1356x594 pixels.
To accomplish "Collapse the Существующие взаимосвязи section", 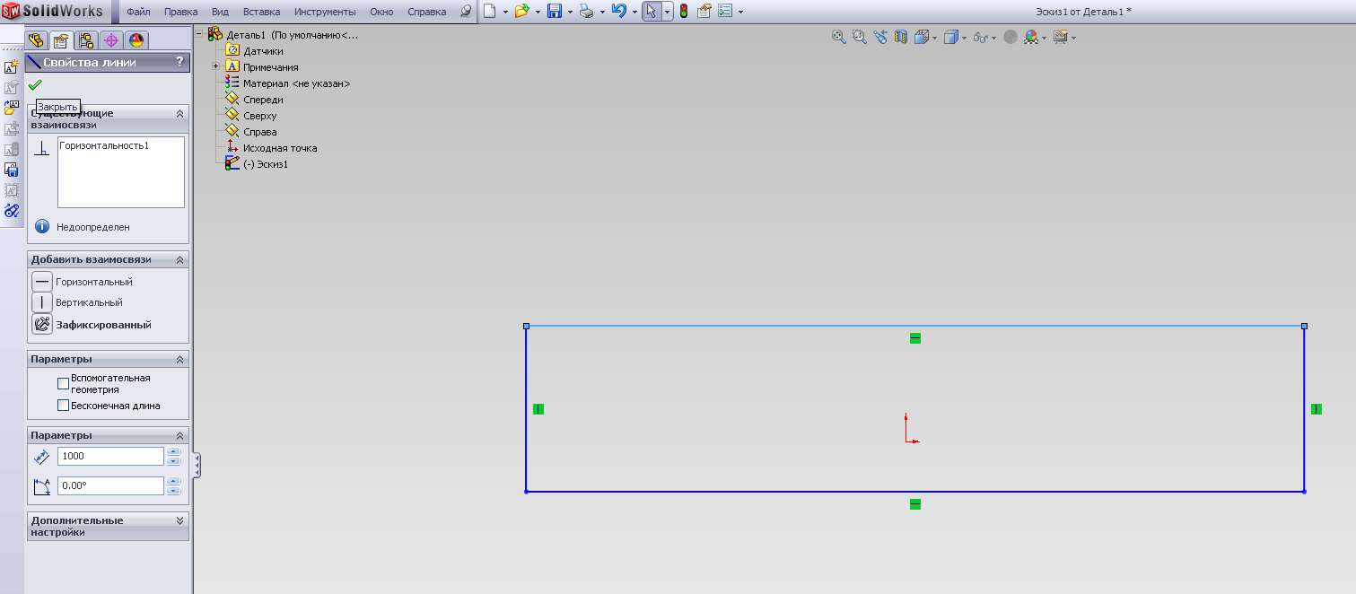I will point(179,114).
